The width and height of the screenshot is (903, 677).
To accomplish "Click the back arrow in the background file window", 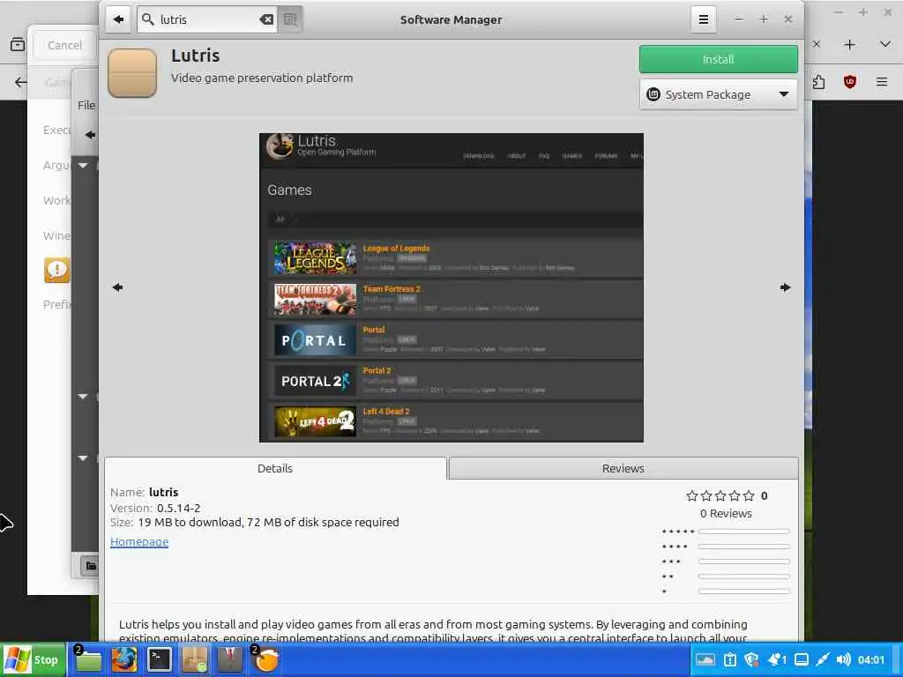I will coord(90,135).
